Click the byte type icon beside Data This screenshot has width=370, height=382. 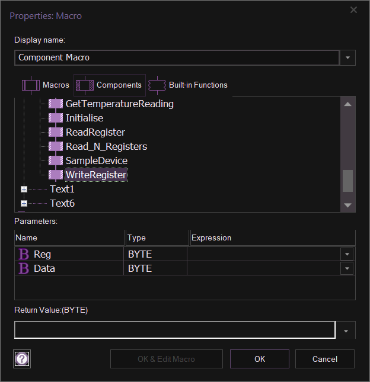24,268
